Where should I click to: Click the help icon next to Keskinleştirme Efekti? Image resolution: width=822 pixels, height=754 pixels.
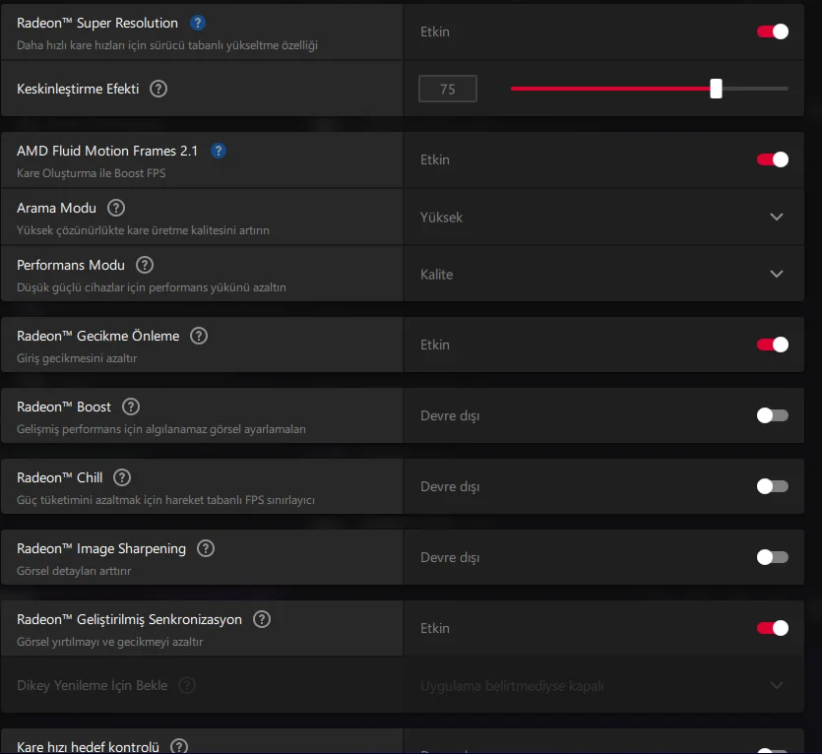click(x=158, y=89)
